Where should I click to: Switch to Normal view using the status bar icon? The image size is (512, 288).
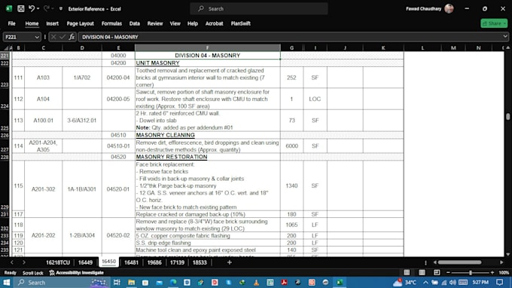click(407, 272)
